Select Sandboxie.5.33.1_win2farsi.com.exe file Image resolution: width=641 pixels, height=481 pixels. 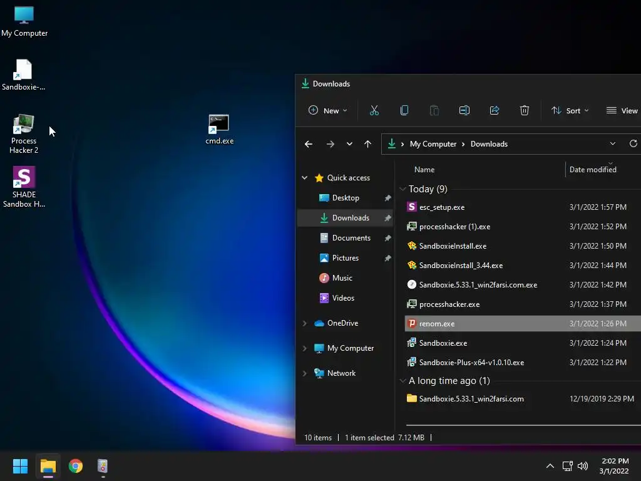(x=523, y=285)
